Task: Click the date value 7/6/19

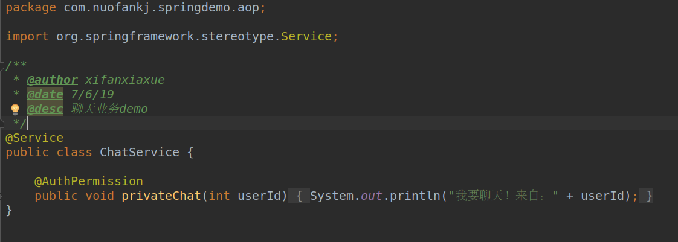Action: pos(92,94)
